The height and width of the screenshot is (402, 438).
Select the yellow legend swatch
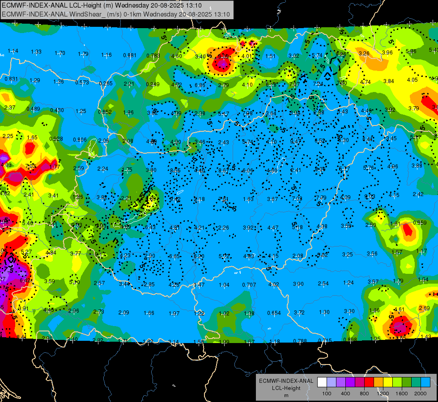tap(388, 382)
